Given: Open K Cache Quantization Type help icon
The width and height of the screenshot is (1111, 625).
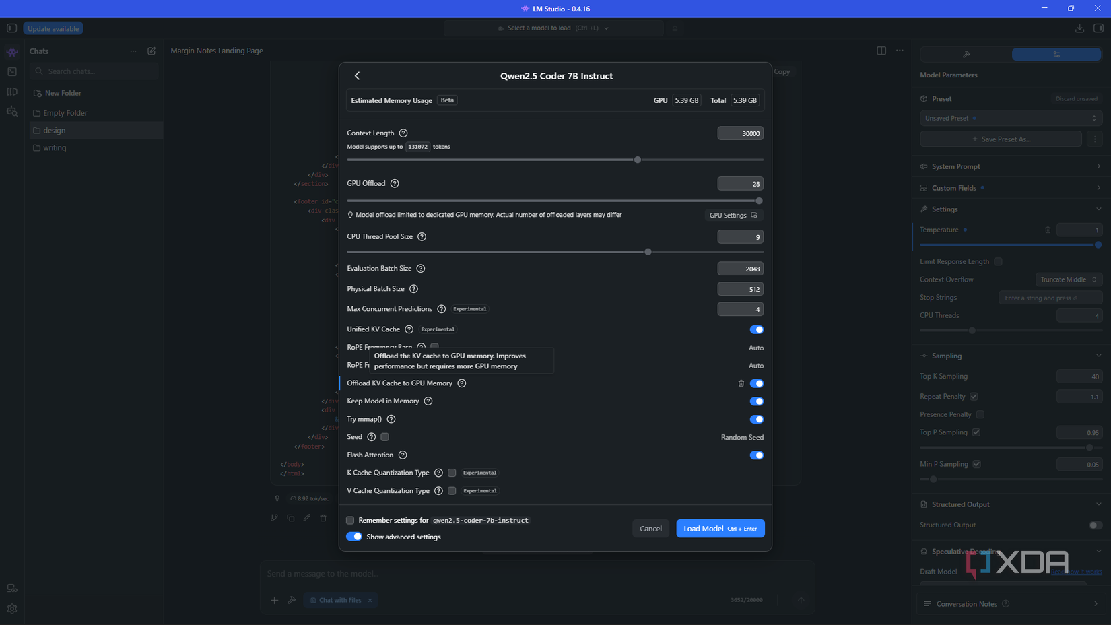Looking at the screenshot, I should [x=439, y=473].
